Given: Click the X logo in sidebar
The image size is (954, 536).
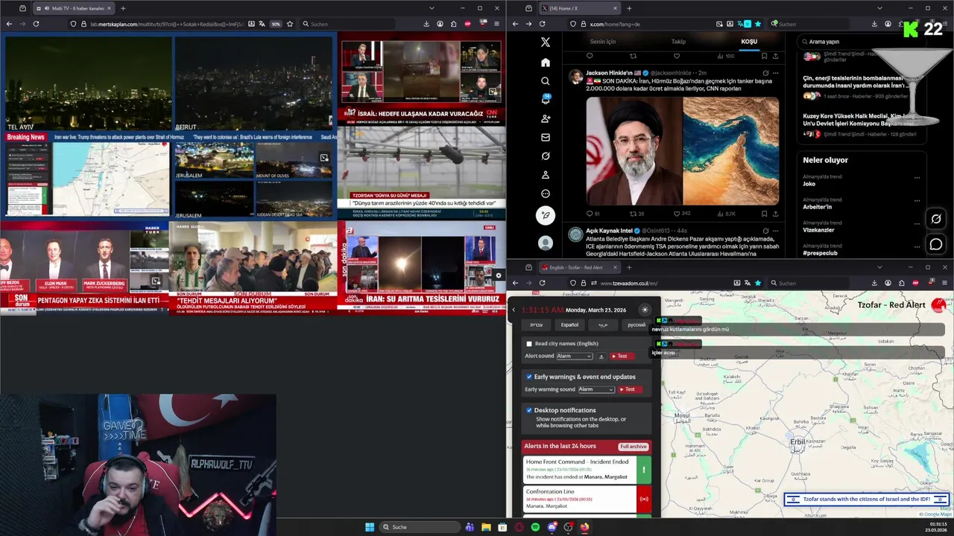Looking at the screenshot, I should [545, 42].
